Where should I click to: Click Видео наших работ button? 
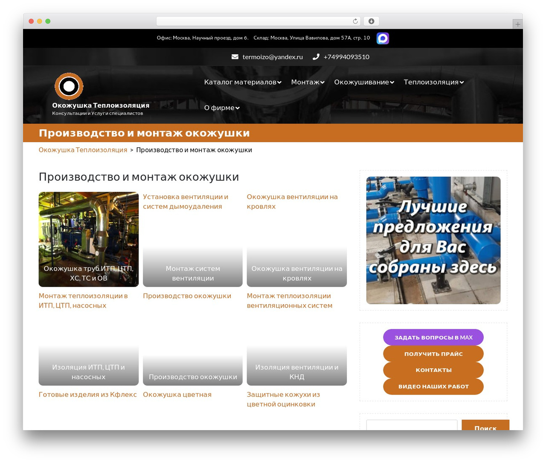(x=433, y=387)
